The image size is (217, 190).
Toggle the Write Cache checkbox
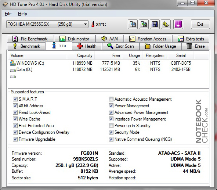pyautogui.click(x=15, y=119)
